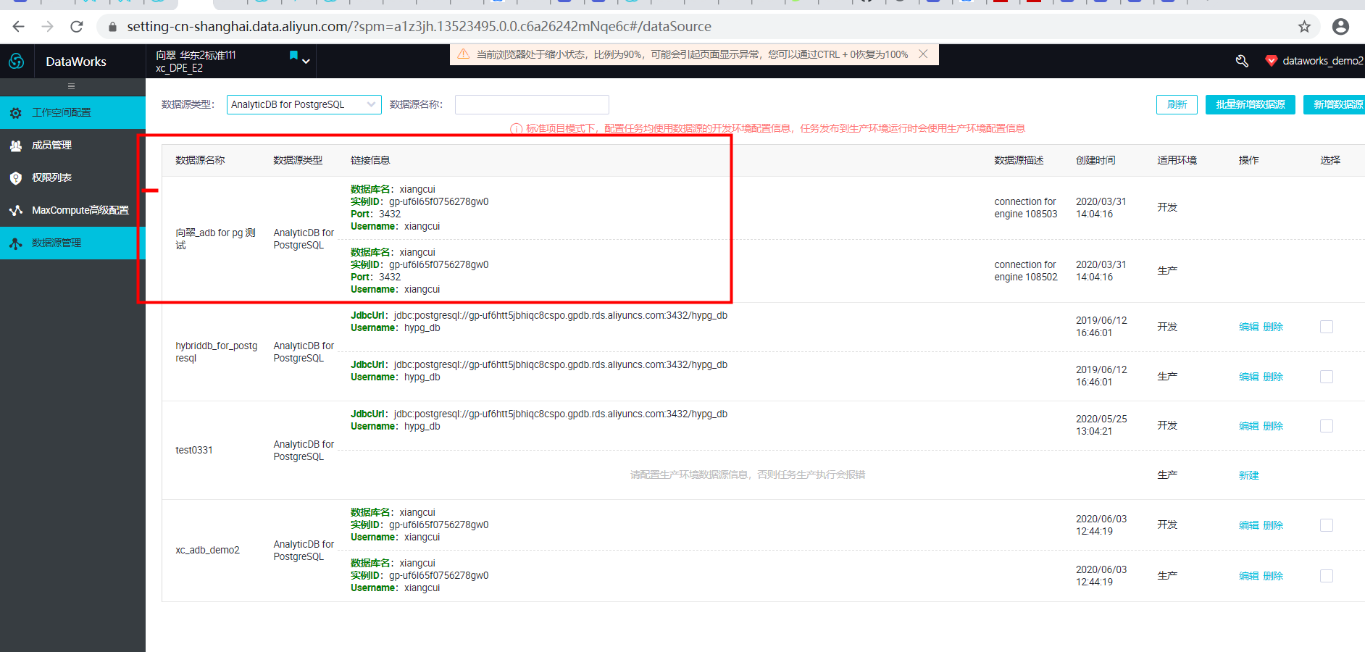Click the DataWorks product name text
Viewport: 1365px width, 652px height.
[x=76, y=62]
